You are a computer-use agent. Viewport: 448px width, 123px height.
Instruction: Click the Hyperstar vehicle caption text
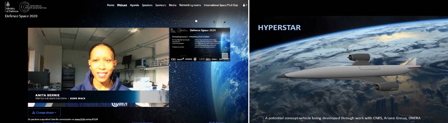343,118
